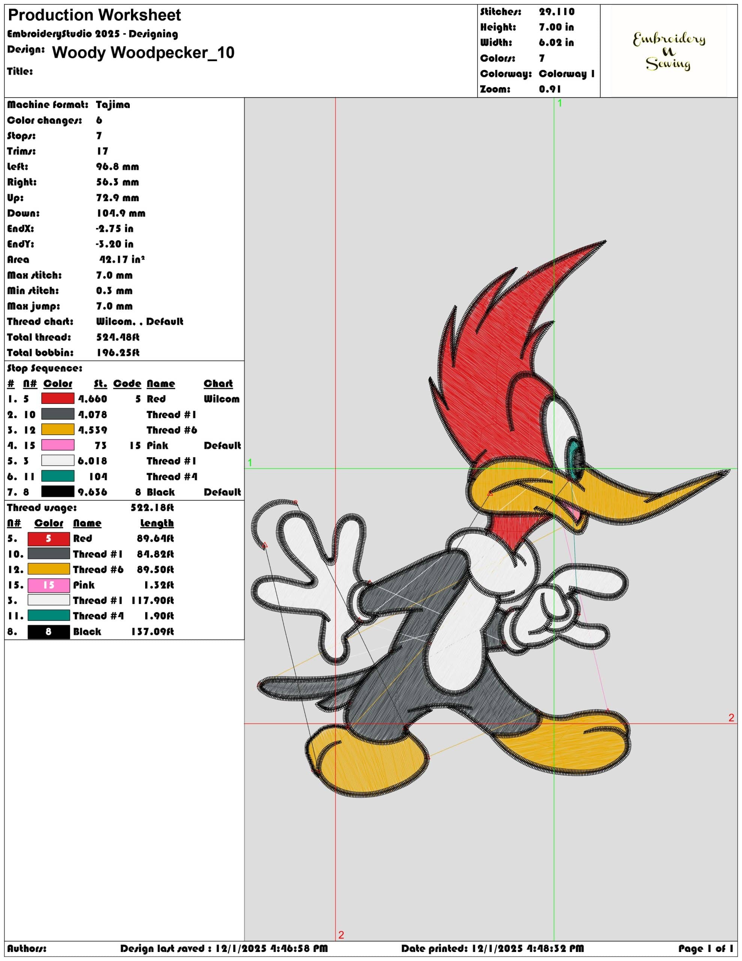Screen dimensions: 742x961
Task: Click the Total bobbin value 196.25ft
Action: coord(118,352)
